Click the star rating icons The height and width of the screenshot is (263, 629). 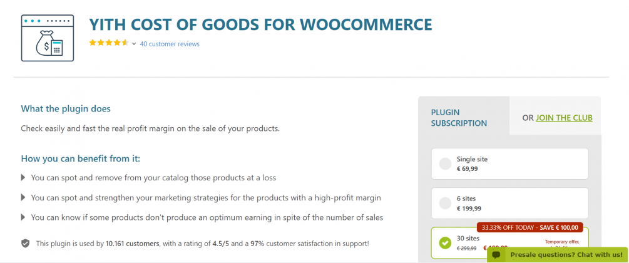[x=108, y=43]
